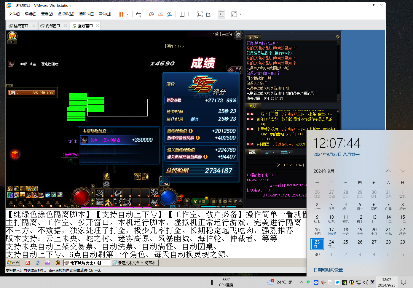
Task: Close the 游戏窗口 tab
Action: coord(97,26)
